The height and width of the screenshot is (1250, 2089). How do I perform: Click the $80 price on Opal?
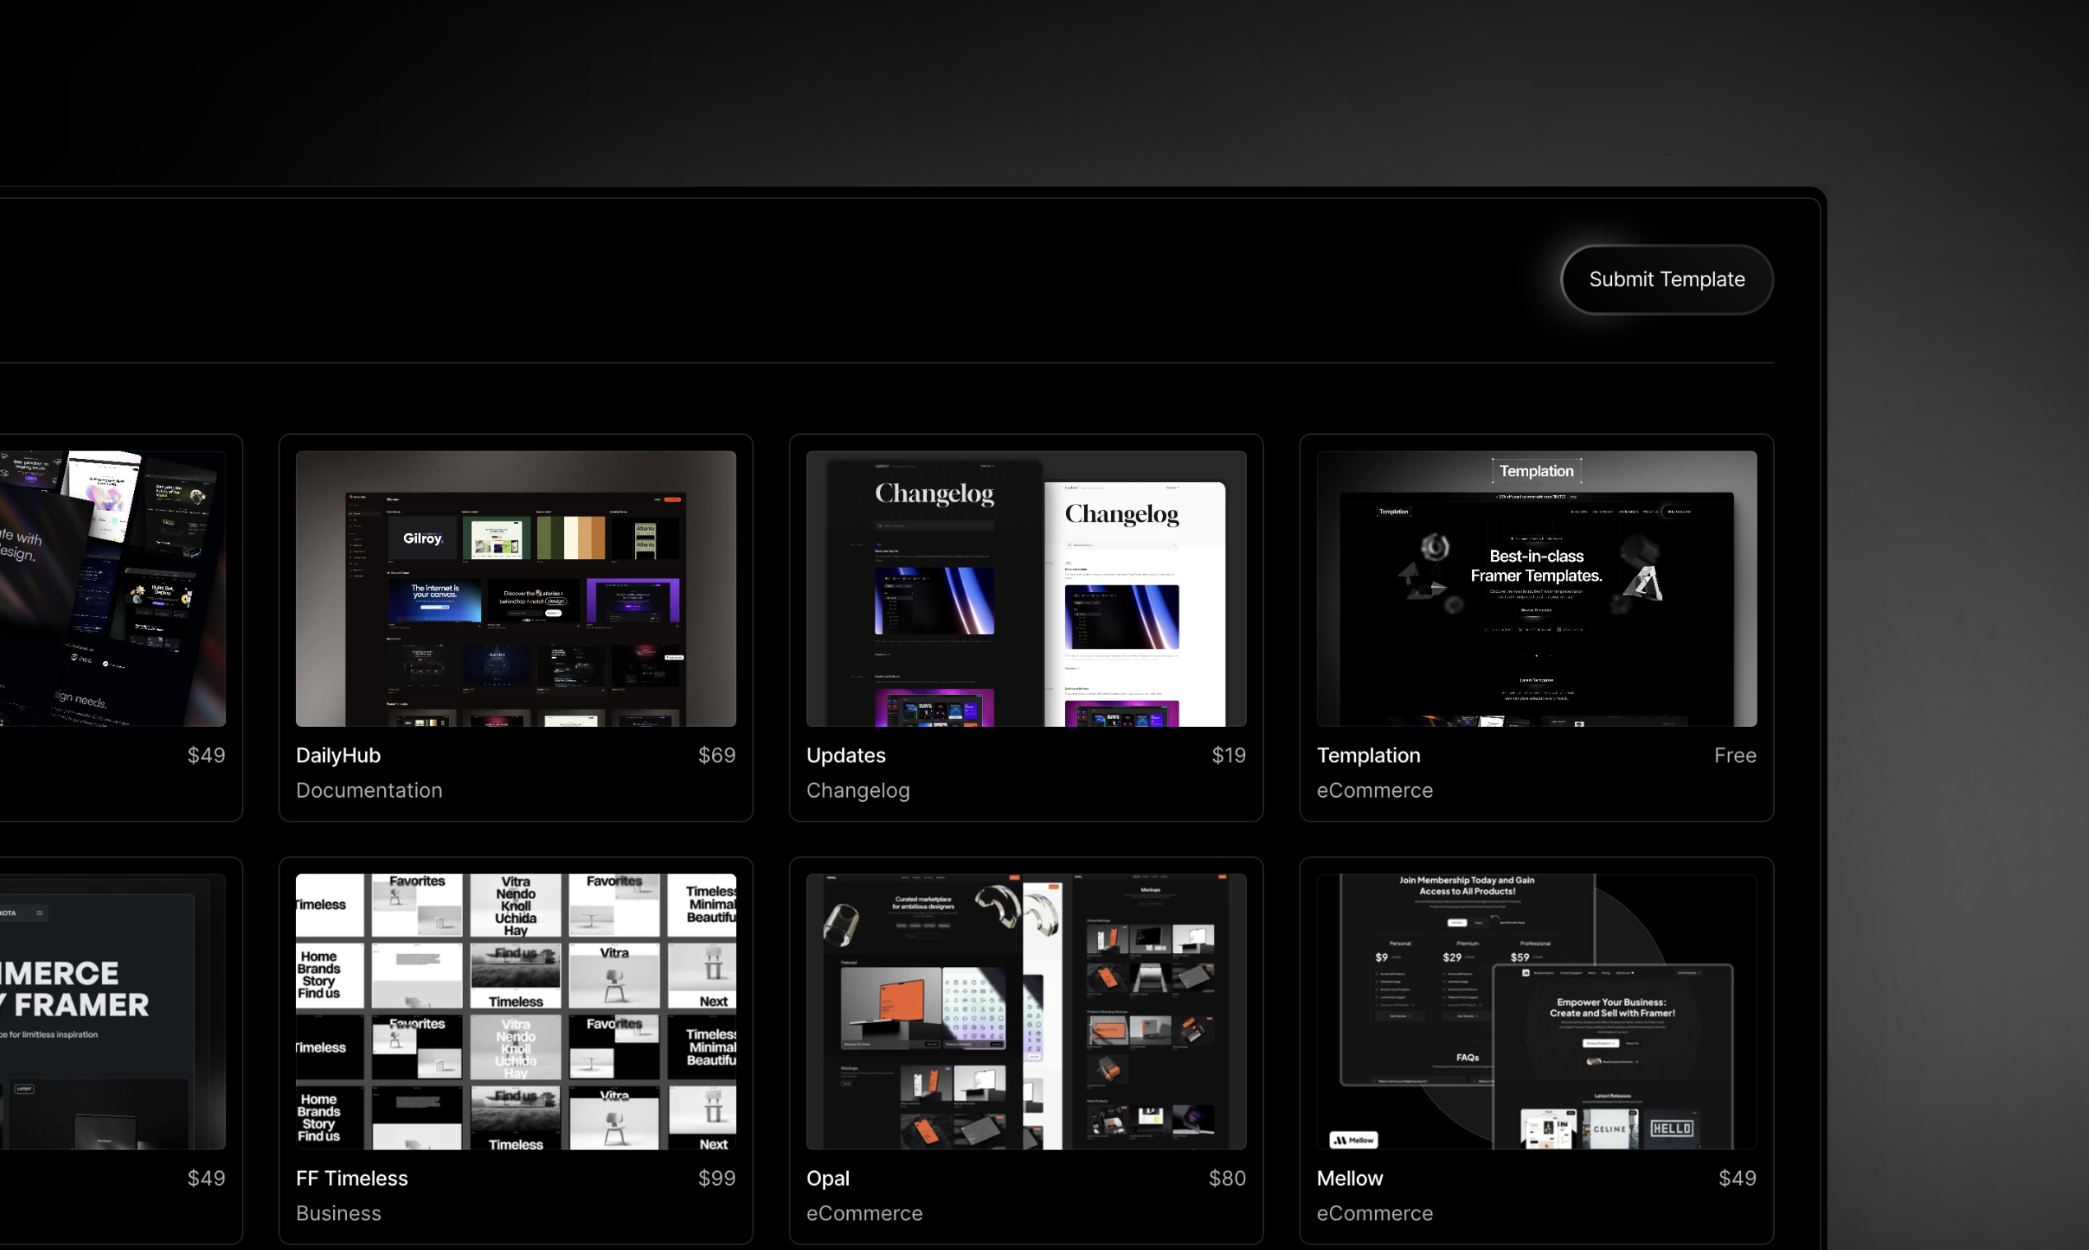click(1227, 1178)
